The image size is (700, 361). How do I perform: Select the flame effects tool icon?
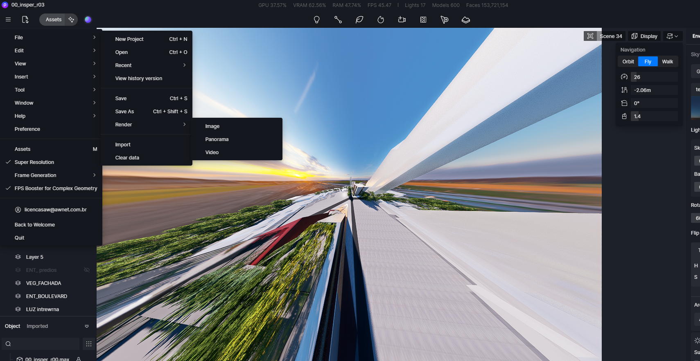click(381, 20)
